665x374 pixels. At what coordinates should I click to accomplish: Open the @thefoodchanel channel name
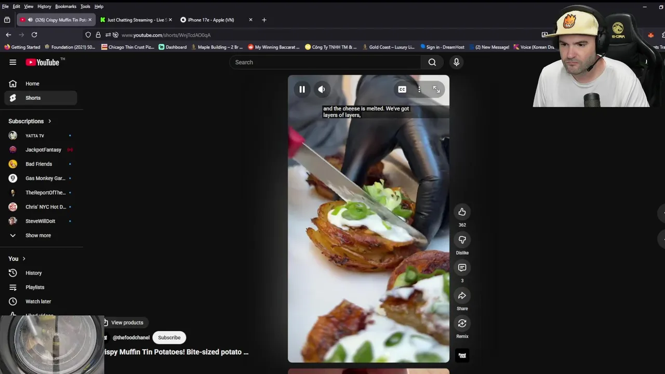coord(131,338)
